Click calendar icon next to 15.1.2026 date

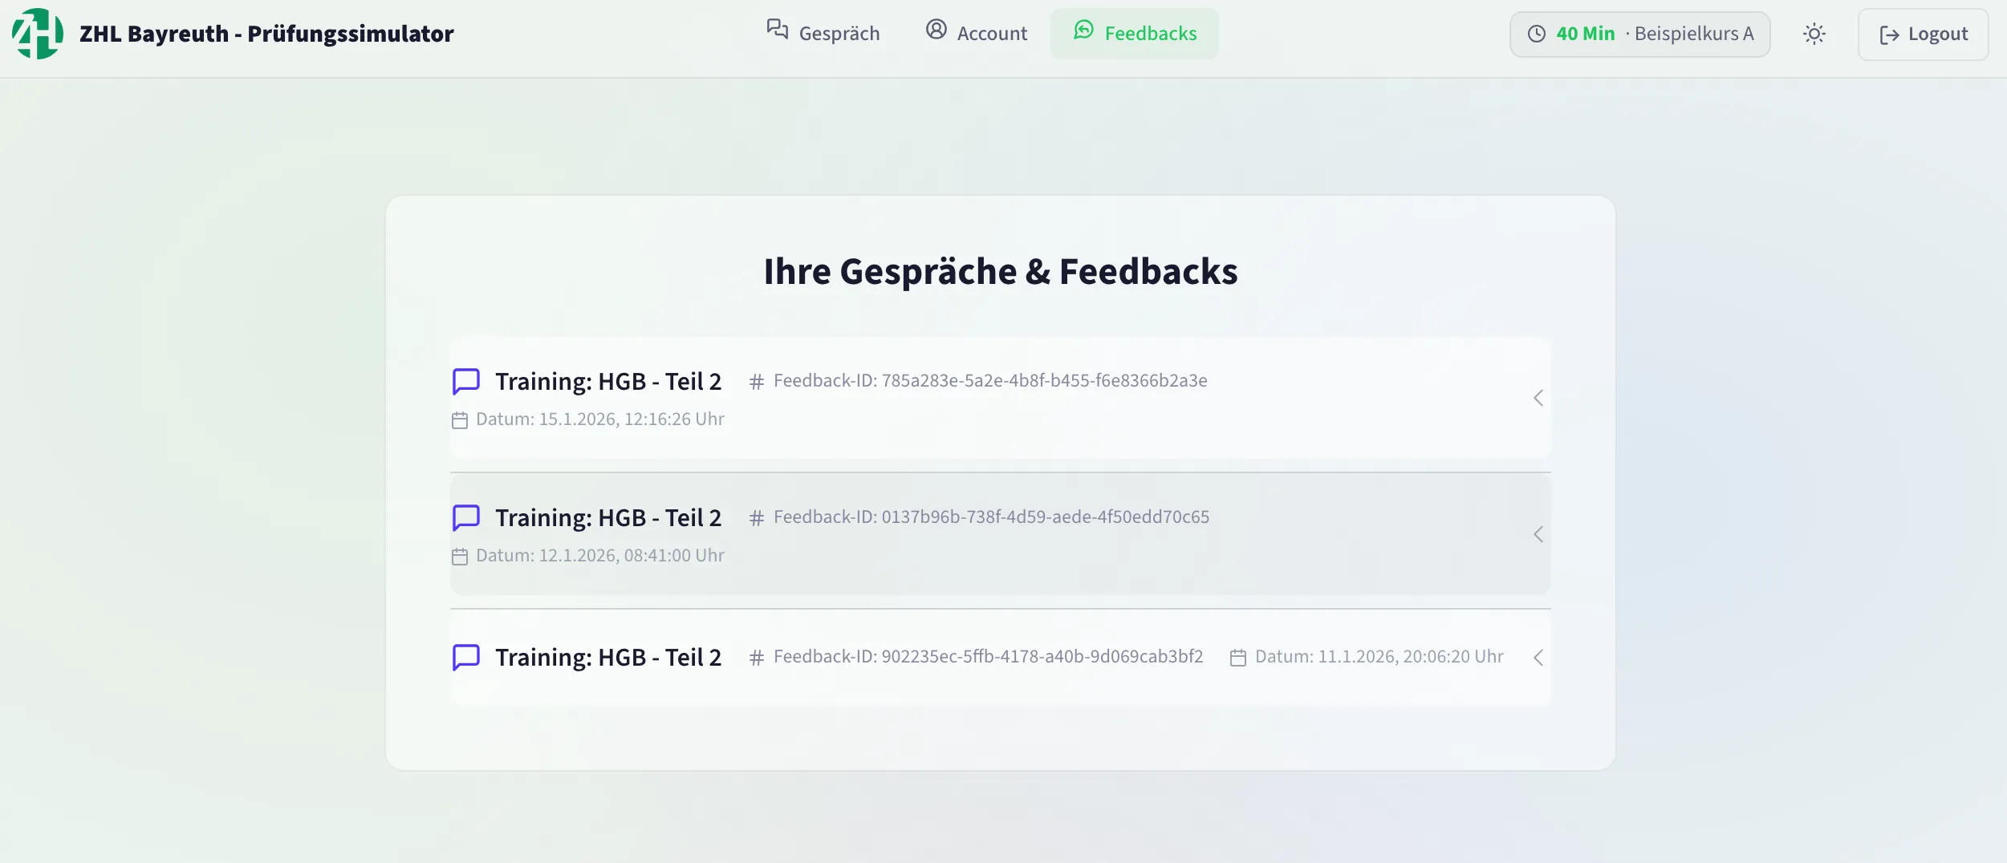460,420
